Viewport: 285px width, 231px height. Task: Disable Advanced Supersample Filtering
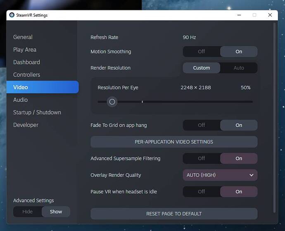[202, 158]
